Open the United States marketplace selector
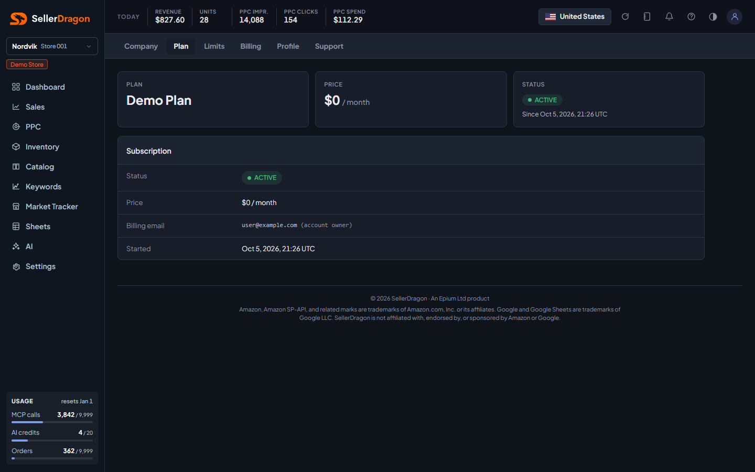The image size is (755, 472). point(575,17)
